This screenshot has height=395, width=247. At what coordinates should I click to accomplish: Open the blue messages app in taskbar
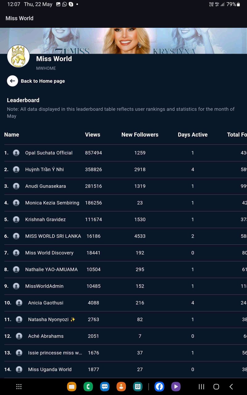pyautogui.click(x=105, y=387)
